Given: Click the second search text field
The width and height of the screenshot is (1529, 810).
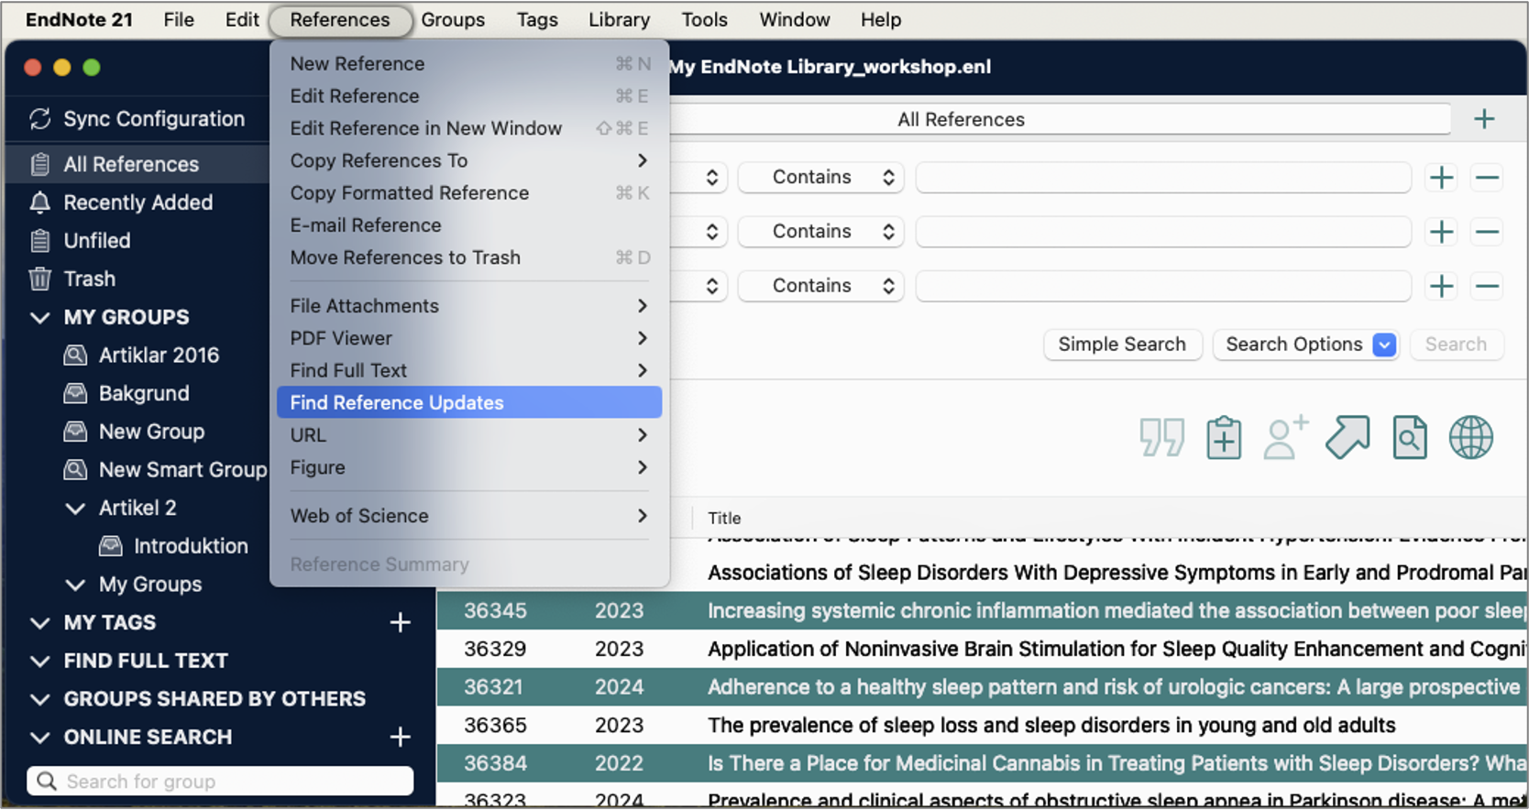Looking at the screenshot, I should (x=1163, y=232).
